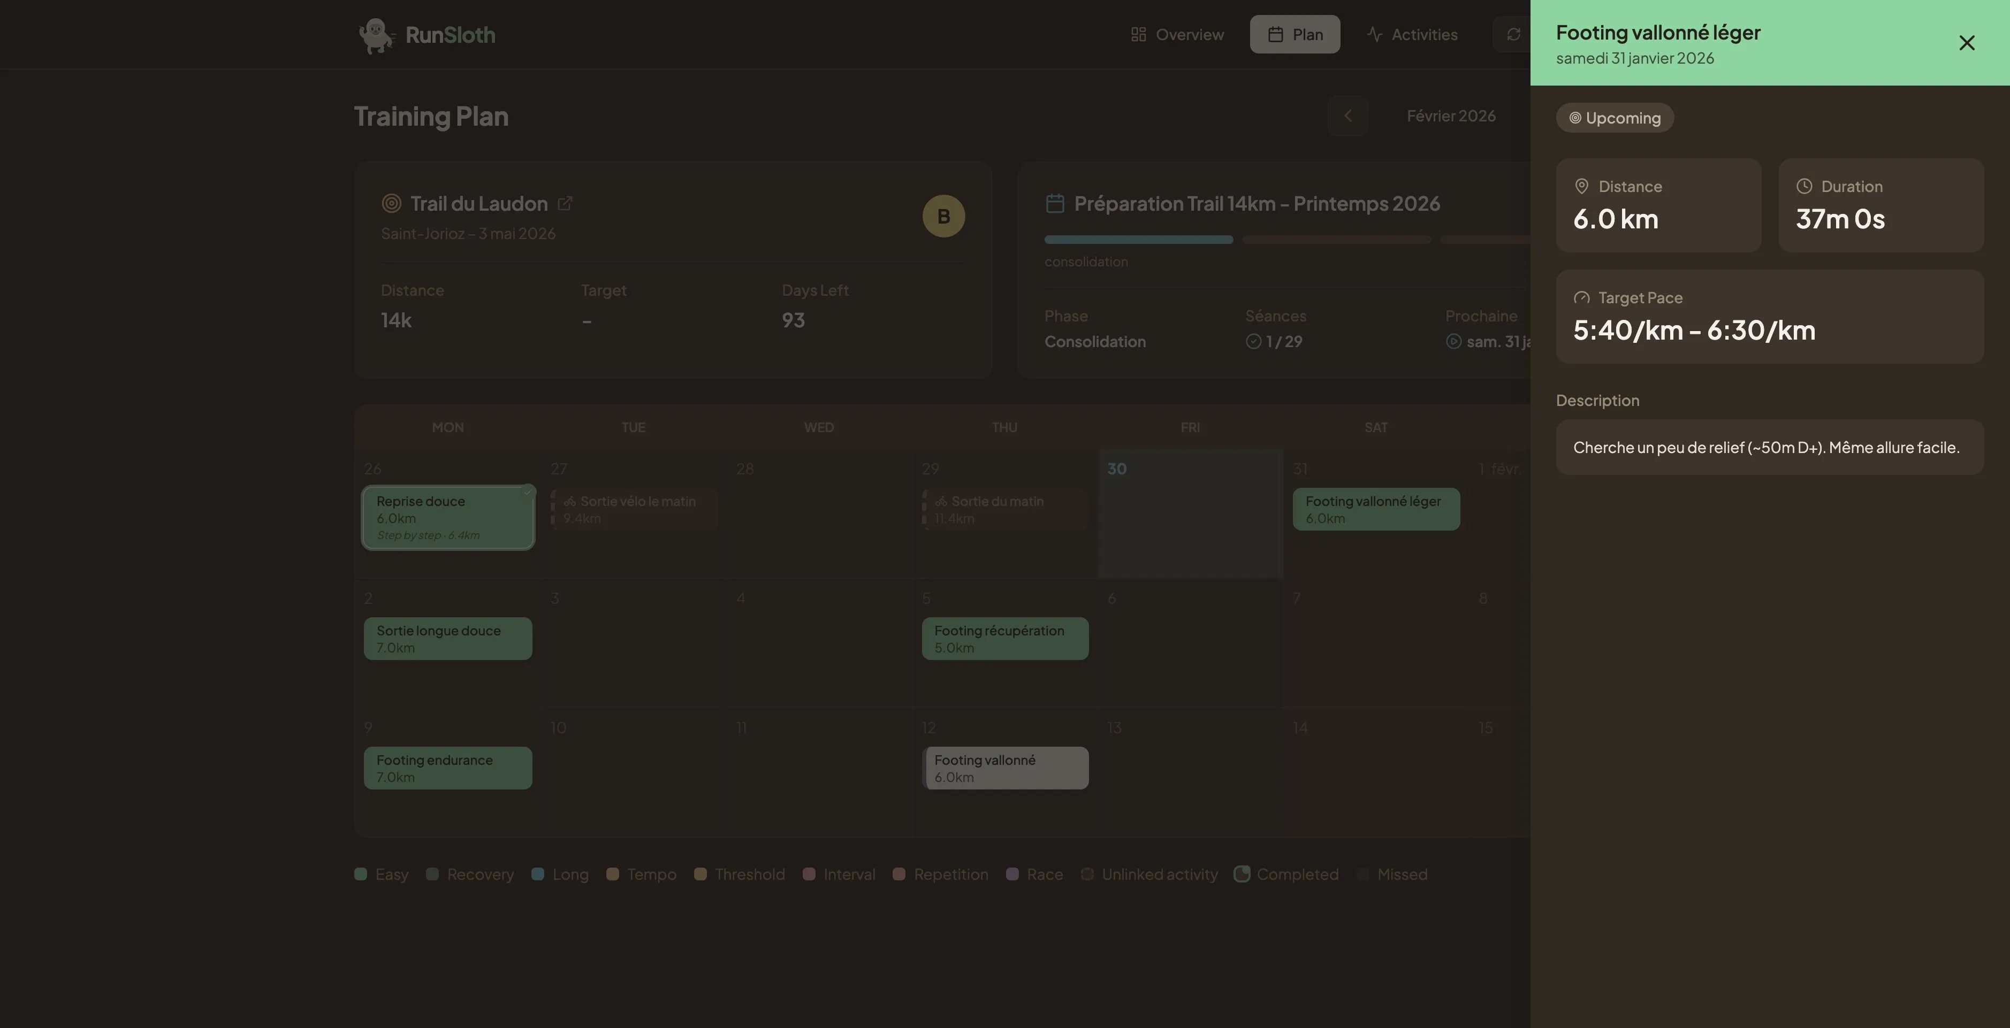The width and height of the screenshot is (2010, 1028).
Task: Click the Easy legend color swatch
Action: [x=361, y=873]
